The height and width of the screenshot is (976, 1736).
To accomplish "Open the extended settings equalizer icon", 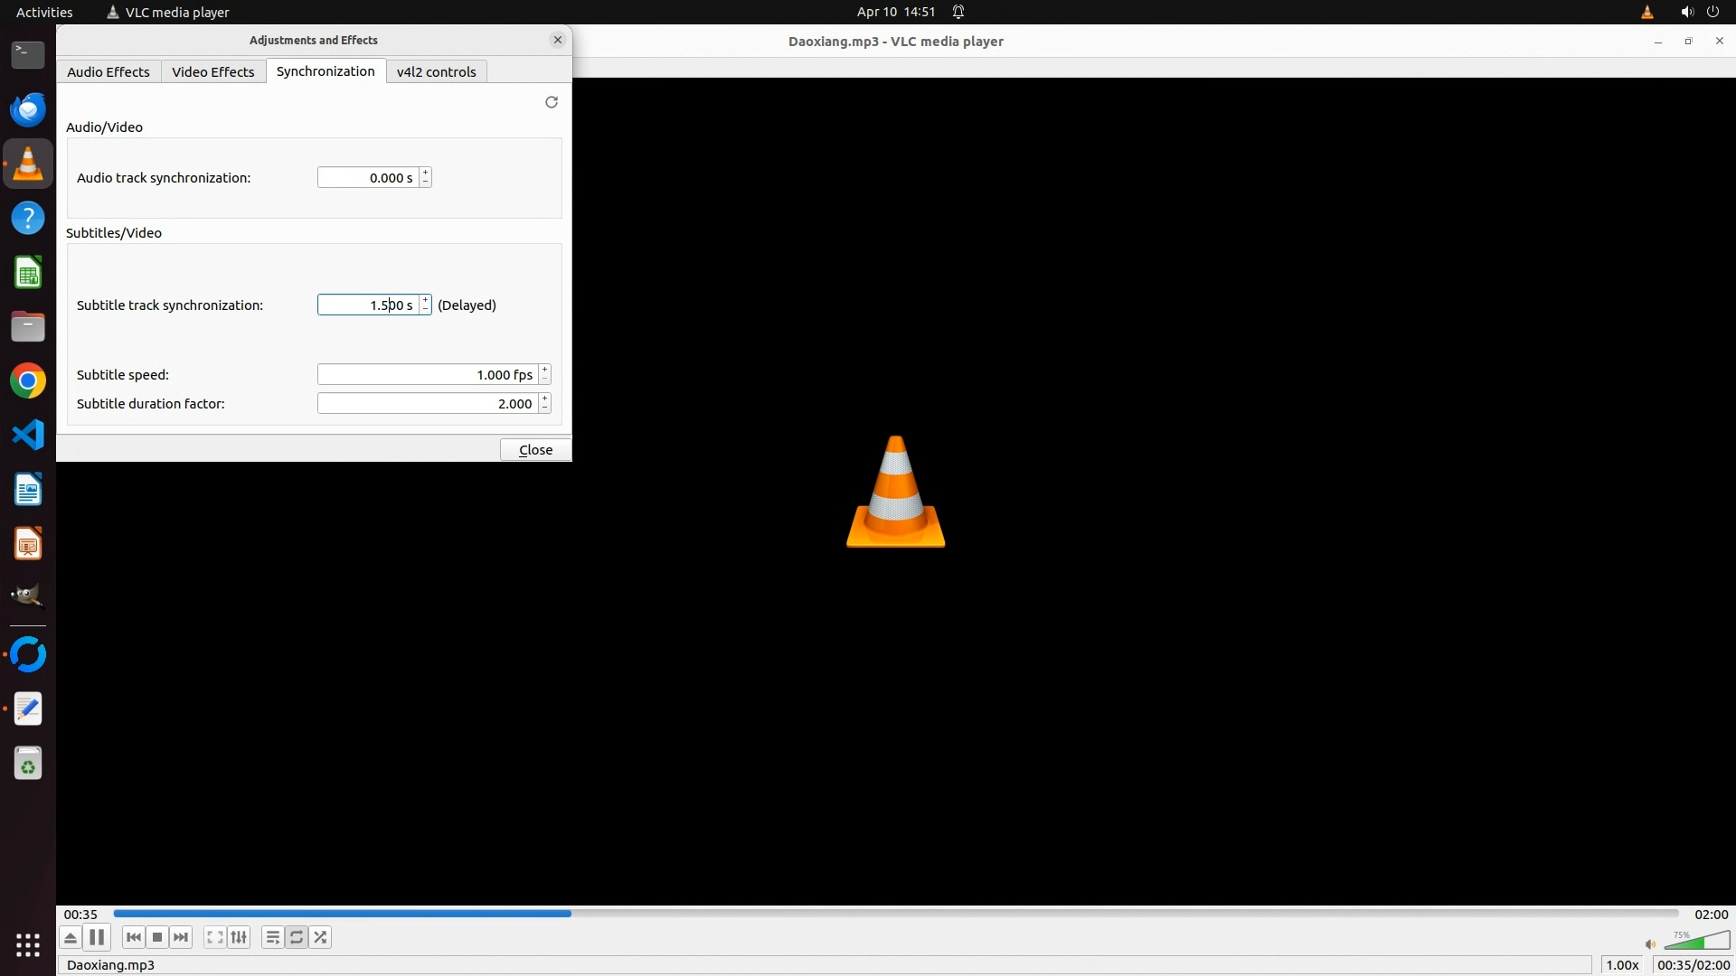I will tap(239, 937).
